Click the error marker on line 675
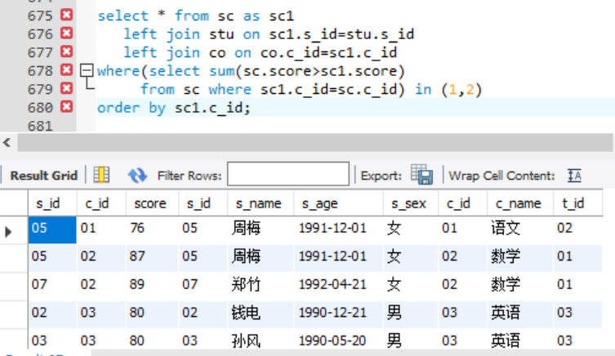615x356 pixels. click(x=66, y=16)
